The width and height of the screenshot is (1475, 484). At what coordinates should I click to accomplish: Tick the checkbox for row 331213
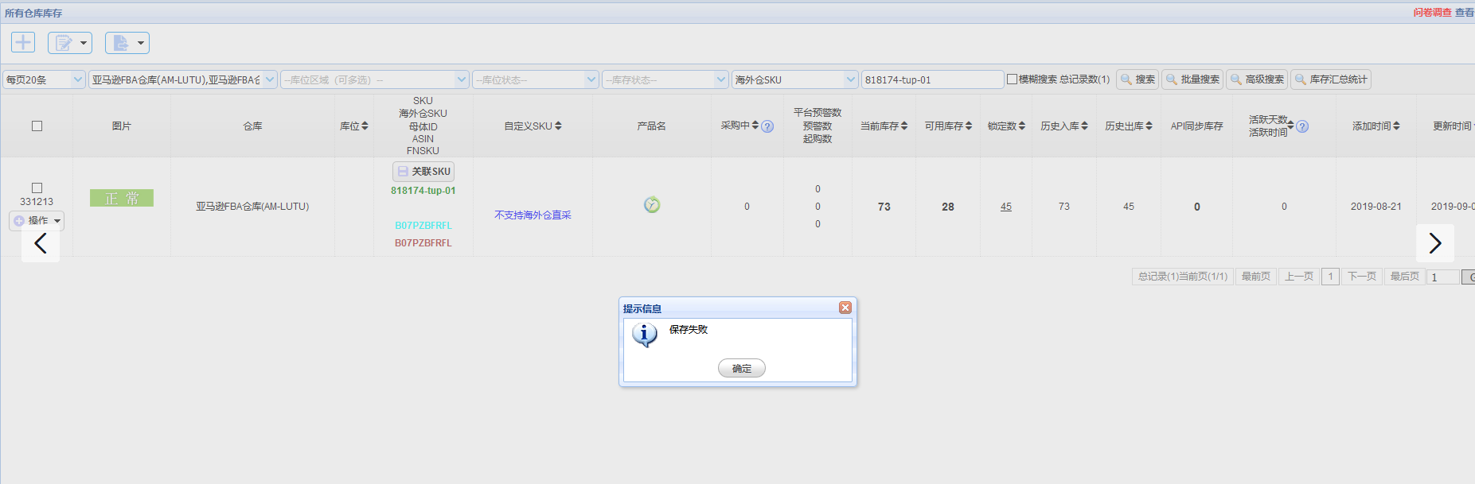coord(37,188)
